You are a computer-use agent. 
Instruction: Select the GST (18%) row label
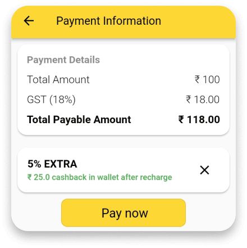[x=51, y=100]
